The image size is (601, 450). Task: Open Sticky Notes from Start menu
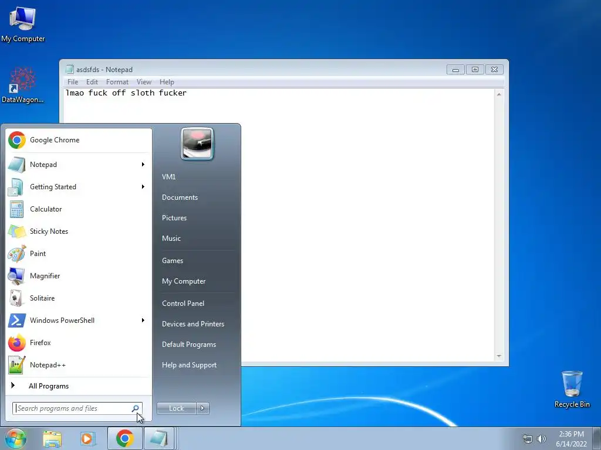coord(79,231)
